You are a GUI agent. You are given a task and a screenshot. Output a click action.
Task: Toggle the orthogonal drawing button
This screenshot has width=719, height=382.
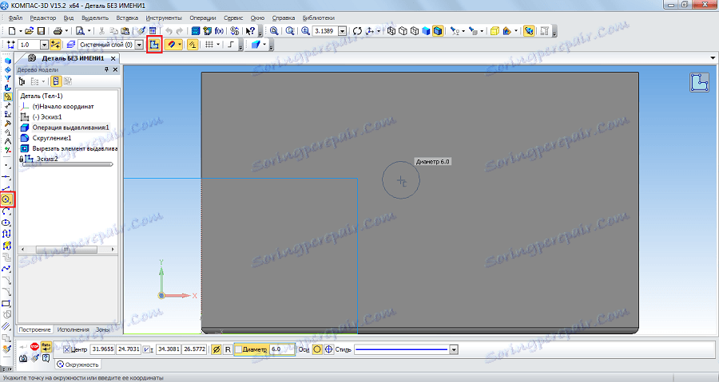click(x=231, y=45)
